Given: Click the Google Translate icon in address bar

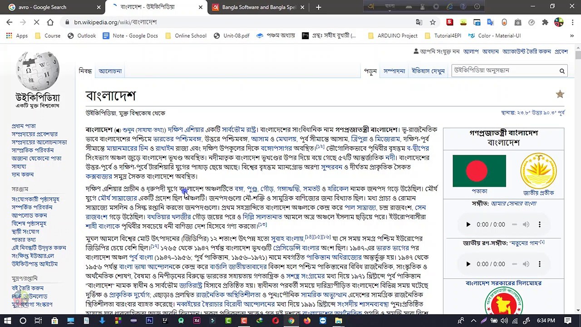Looking at the screenshot, I should point(419,22).
